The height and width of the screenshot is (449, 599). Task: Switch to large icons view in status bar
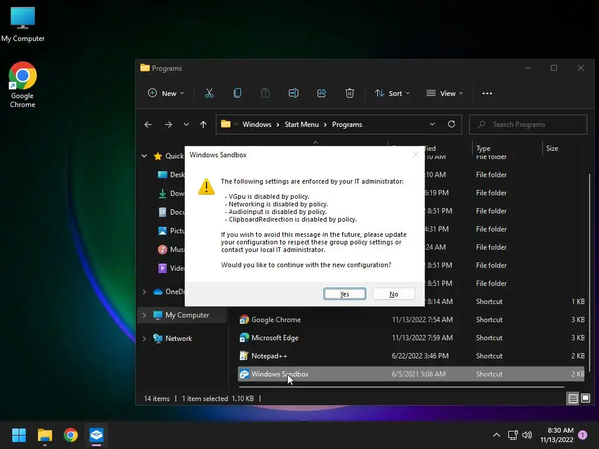[585, 399]
